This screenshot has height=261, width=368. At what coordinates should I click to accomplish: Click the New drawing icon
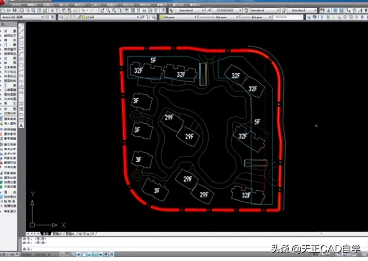point(3,10)
